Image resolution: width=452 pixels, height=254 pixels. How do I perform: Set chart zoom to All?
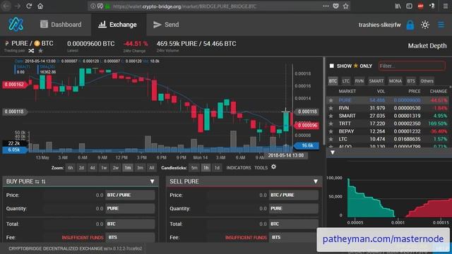151,168
